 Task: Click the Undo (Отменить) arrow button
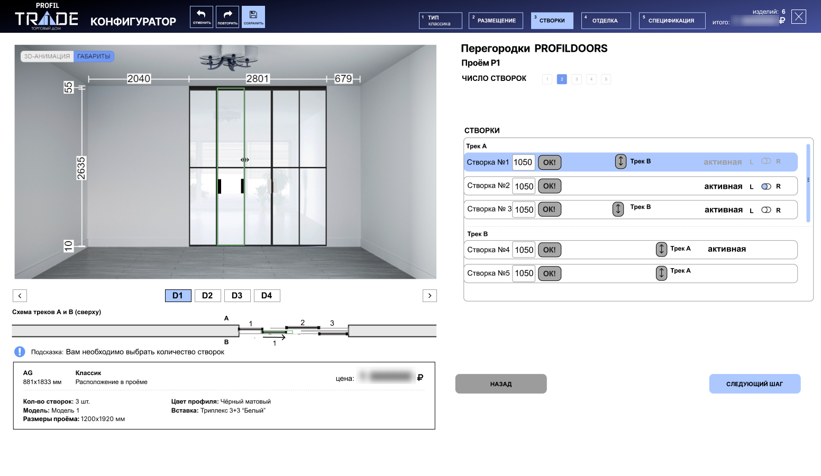point(202,17)
